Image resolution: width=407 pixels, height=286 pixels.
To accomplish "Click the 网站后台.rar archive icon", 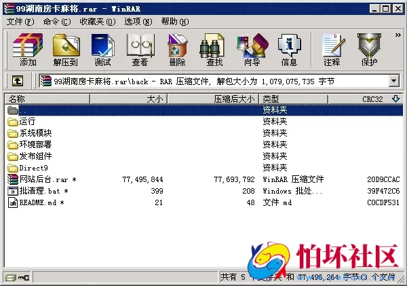I will [x=13, y=179].
